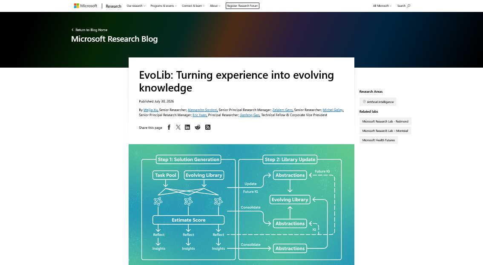Open Microsoft Health Futures lab
483x265 pixels.
pos(379,140)
